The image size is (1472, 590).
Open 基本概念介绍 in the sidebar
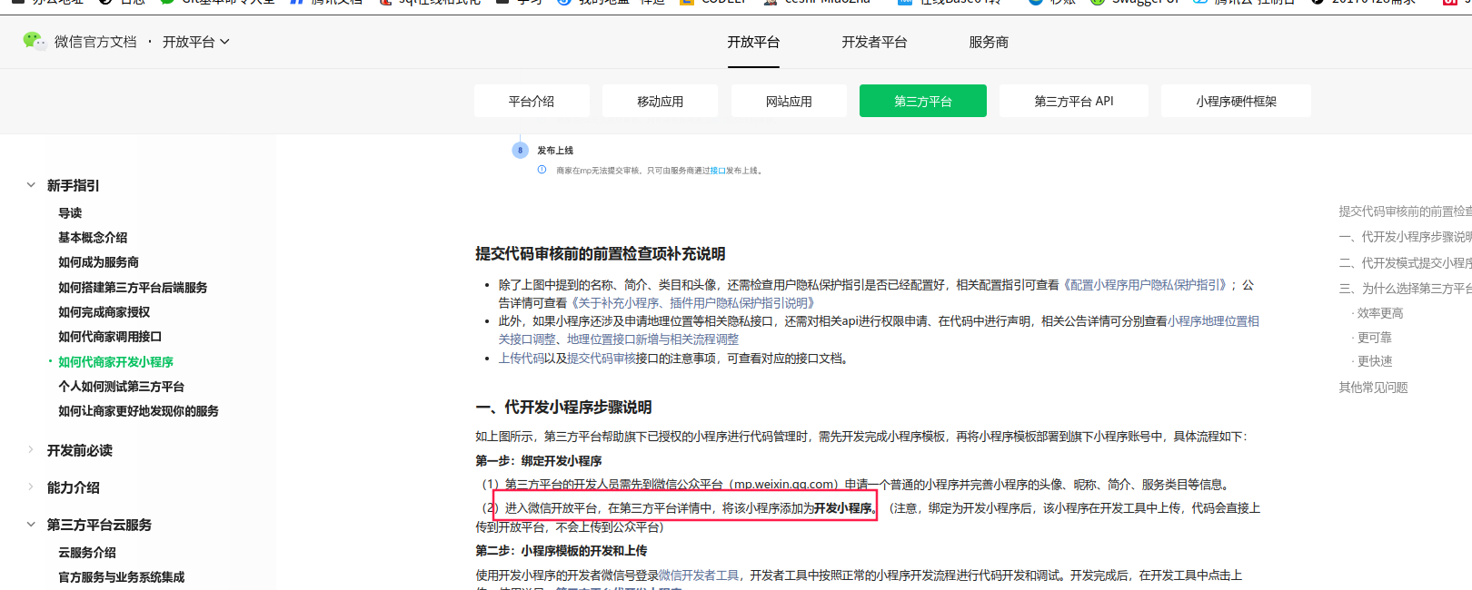click(x=93, y=238)
